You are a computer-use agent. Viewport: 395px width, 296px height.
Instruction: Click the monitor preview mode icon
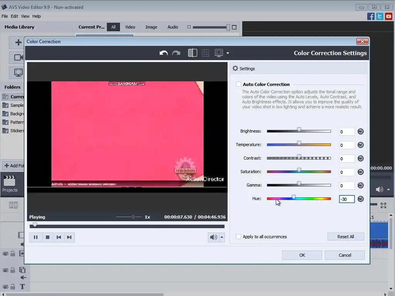coord(219,53)
